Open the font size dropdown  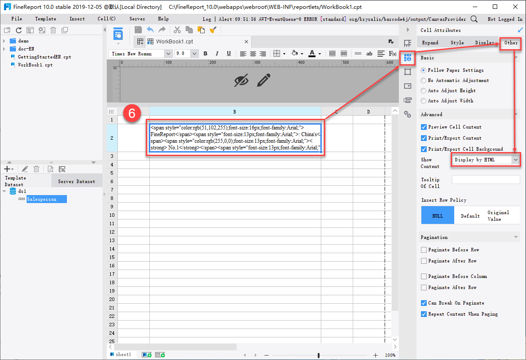[x=194, y=53]
